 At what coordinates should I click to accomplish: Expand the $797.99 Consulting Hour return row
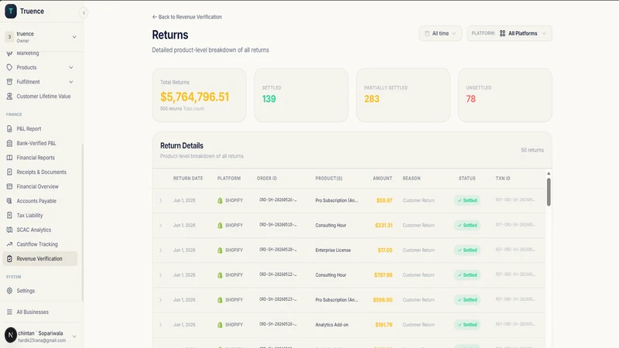coord(161,275)
